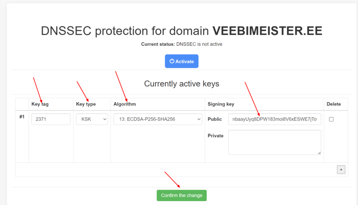Click the Public label beside key field
358x205 pixels.
215,119
